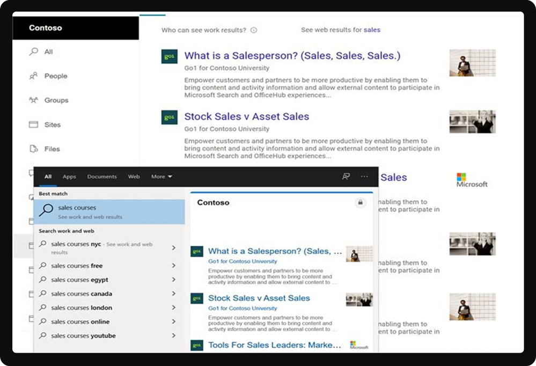The width and height of the screenshot is (536, 366).
Task: Click Go1 logo beside What is a Salesperson result
Action: click(x=169, y=56)
